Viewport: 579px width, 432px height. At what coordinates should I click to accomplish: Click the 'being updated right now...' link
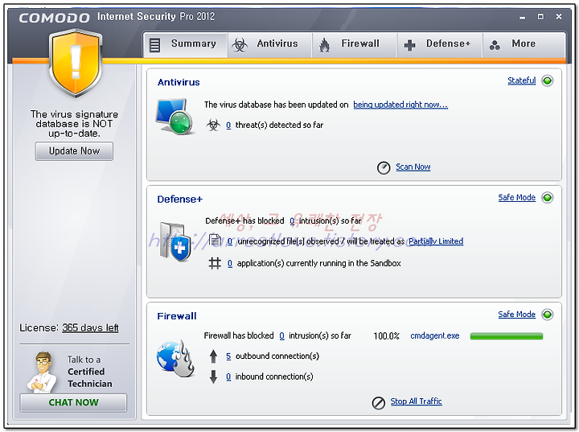[400, 105]
